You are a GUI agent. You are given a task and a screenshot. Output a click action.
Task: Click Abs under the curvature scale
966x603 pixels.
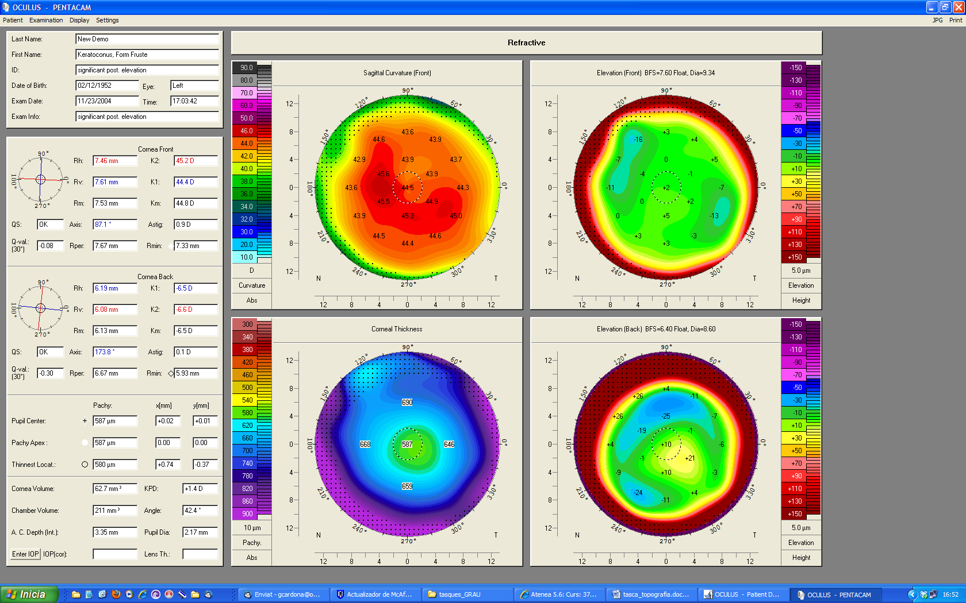click(252, 300)
